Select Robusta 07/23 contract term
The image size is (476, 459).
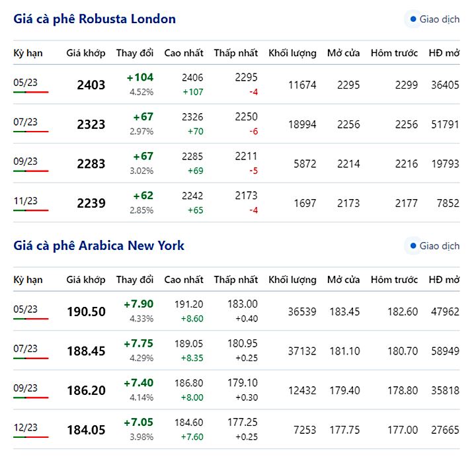point(25,122)
